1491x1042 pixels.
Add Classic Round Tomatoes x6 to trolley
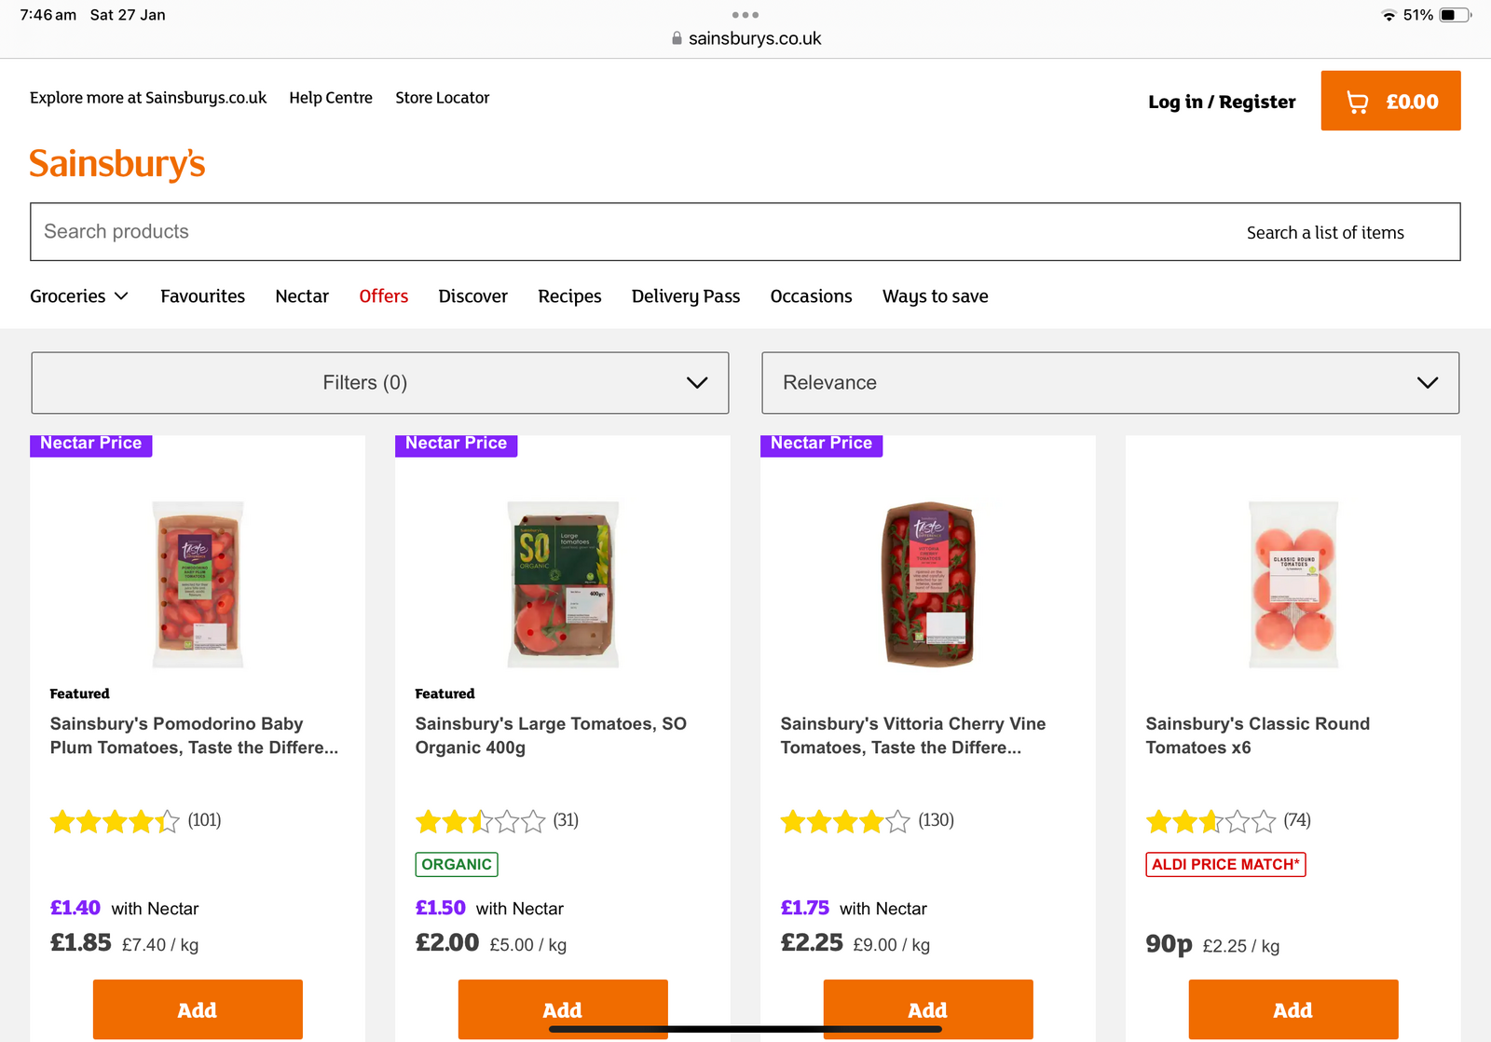1293,1009
